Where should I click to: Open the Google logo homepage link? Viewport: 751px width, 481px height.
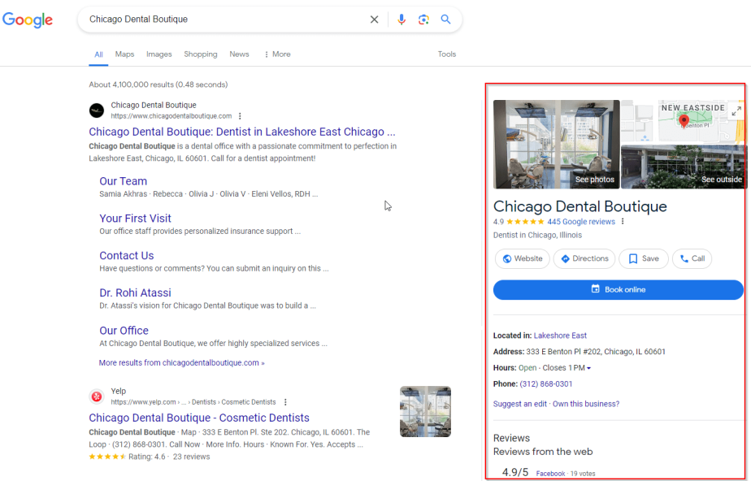28,19
